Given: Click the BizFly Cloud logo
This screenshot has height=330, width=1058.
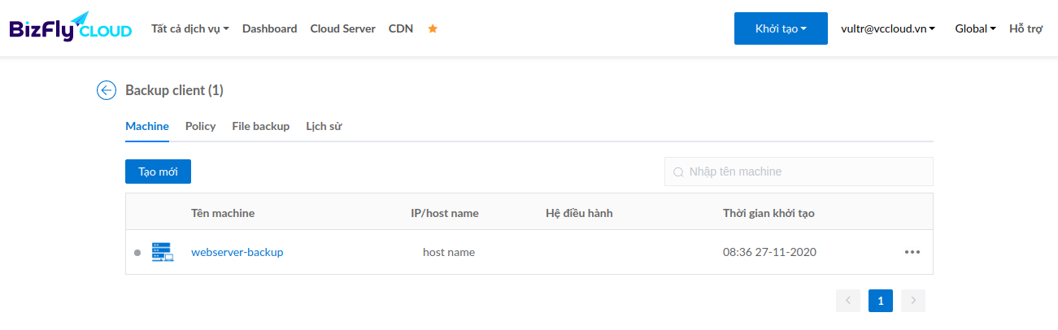Looking at the screenshot, I should tap(70, 28).
